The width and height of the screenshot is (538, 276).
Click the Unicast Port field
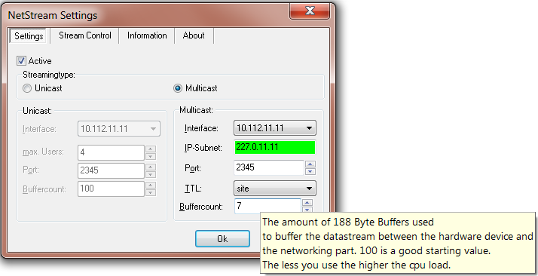111,170
